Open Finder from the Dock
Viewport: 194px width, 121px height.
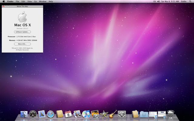coord(24,114)
